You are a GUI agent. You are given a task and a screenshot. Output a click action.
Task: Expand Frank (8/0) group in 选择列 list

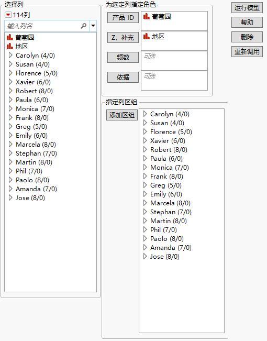point(10,118)
